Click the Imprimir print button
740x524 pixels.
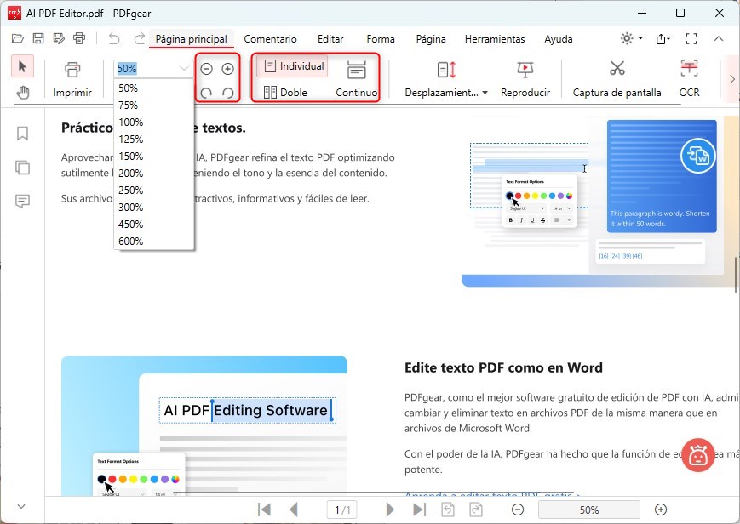point(72,79)
